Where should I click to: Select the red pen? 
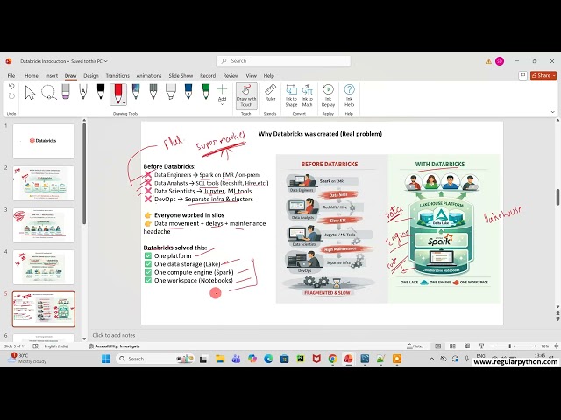(117, 94)
